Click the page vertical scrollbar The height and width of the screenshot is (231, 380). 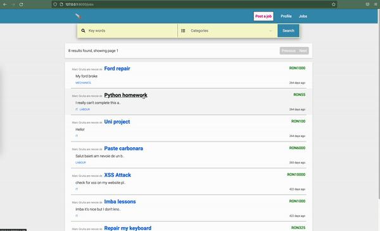[x=379, y=105]
